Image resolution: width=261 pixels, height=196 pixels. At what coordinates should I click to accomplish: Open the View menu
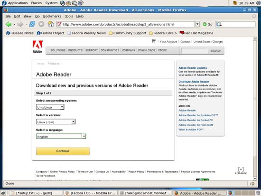tap(28, 16)
